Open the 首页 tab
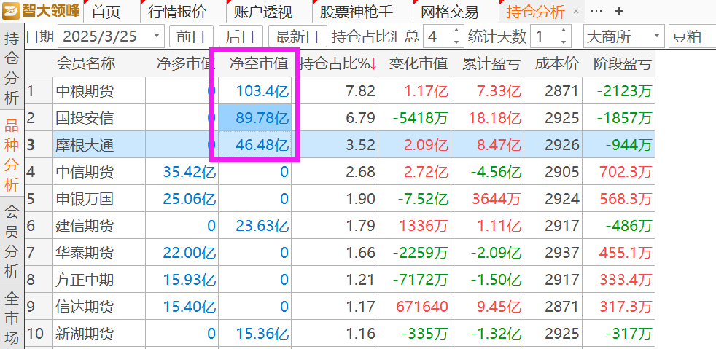716x349 pixels. click(106, 12)
